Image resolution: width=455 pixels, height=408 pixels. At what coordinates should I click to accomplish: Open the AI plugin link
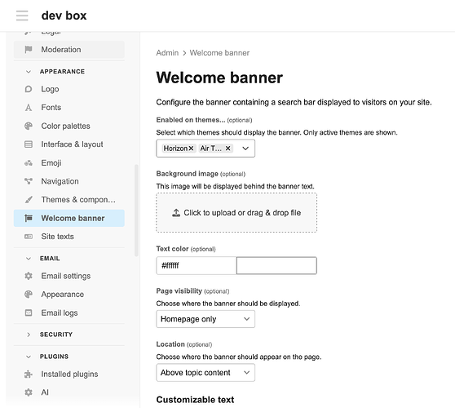69,392
